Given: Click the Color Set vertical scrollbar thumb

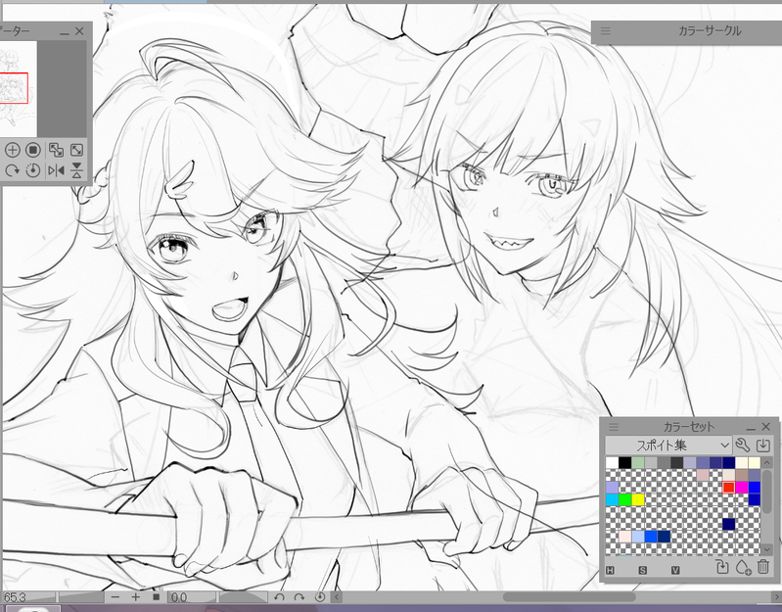Looking at the screenshot, I should click(767, 492).
